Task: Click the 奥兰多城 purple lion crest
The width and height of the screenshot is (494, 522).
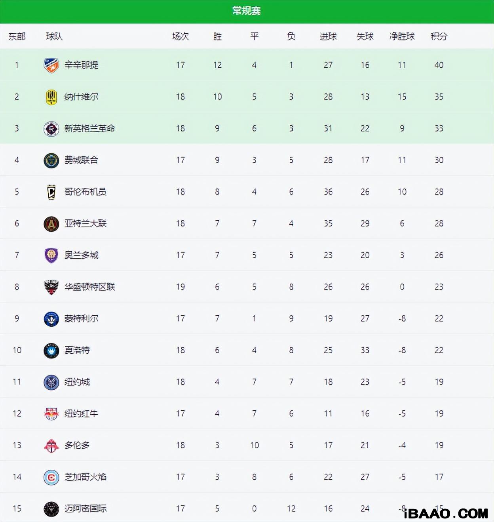Action: (51, 255)
